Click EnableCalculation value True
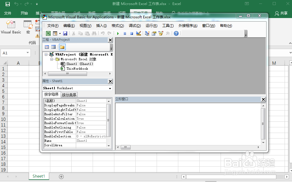Image resolution: width=292 pixels, height=182 pixels. coord(91,119)
